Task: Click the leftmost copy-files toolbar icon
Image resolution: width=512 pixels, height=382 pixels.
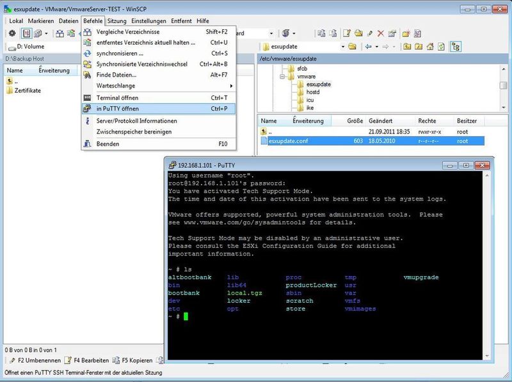Action: (x=321, y=33)
